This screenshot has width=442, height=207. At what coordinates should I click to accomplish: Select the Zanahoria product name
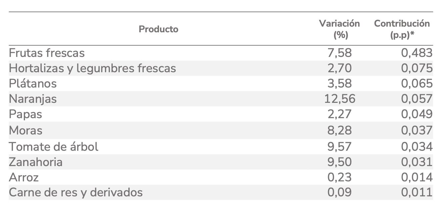[36, 162]
